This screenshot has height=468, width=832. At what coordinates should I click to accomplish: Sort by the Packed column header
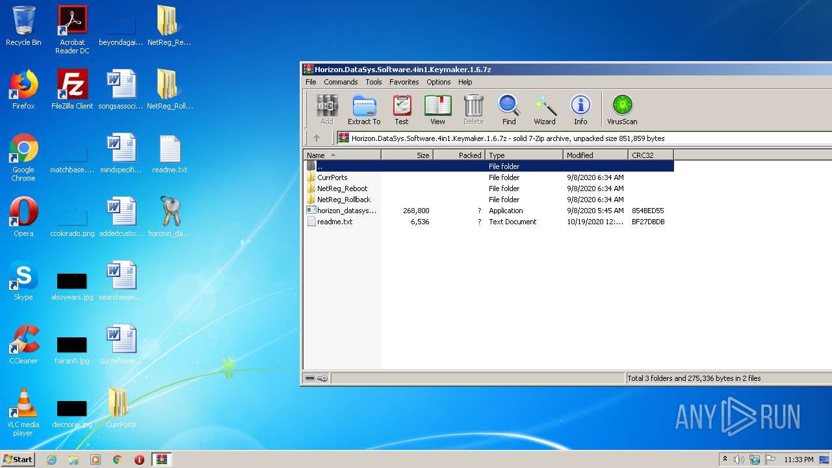pos(459,155)
